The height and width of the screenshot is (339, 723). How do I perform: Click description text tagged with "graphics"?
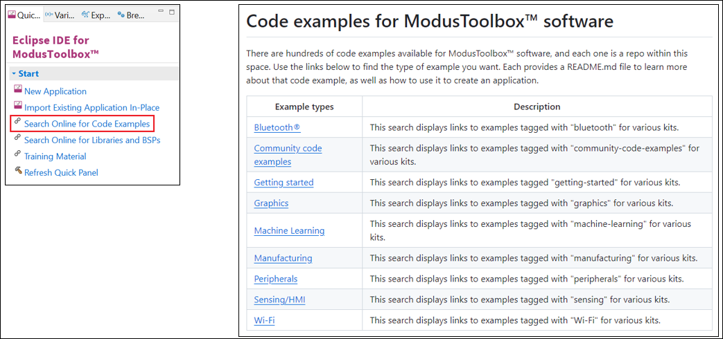522,203
